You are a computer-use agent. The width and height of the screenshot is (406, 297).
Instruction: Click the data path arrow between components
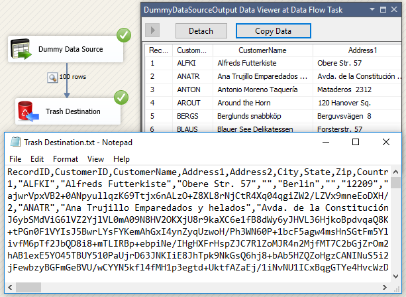pyautogui.click(x=67, y=80)
